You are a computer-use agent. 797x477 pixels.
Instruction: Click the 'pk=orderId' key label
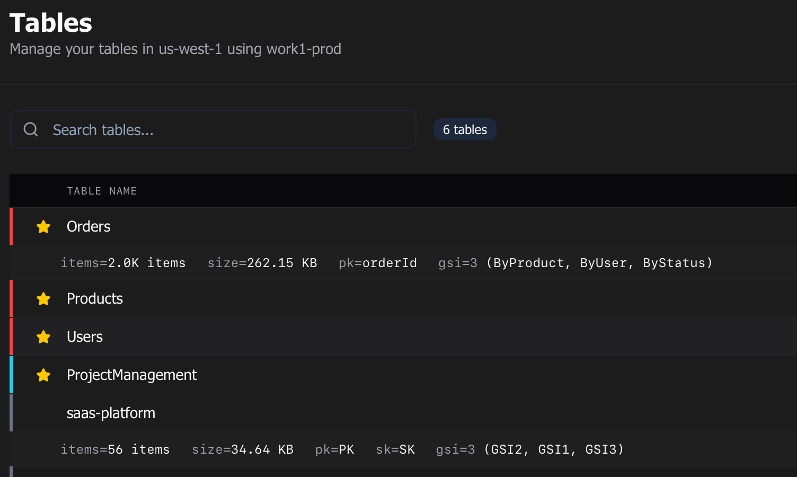378,263
